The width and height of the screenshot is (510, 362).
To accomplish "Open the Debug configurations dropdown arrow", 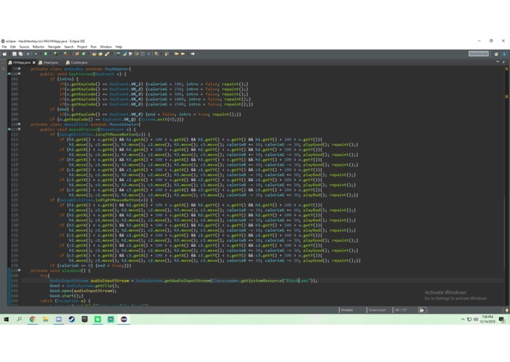I will 40,54.
